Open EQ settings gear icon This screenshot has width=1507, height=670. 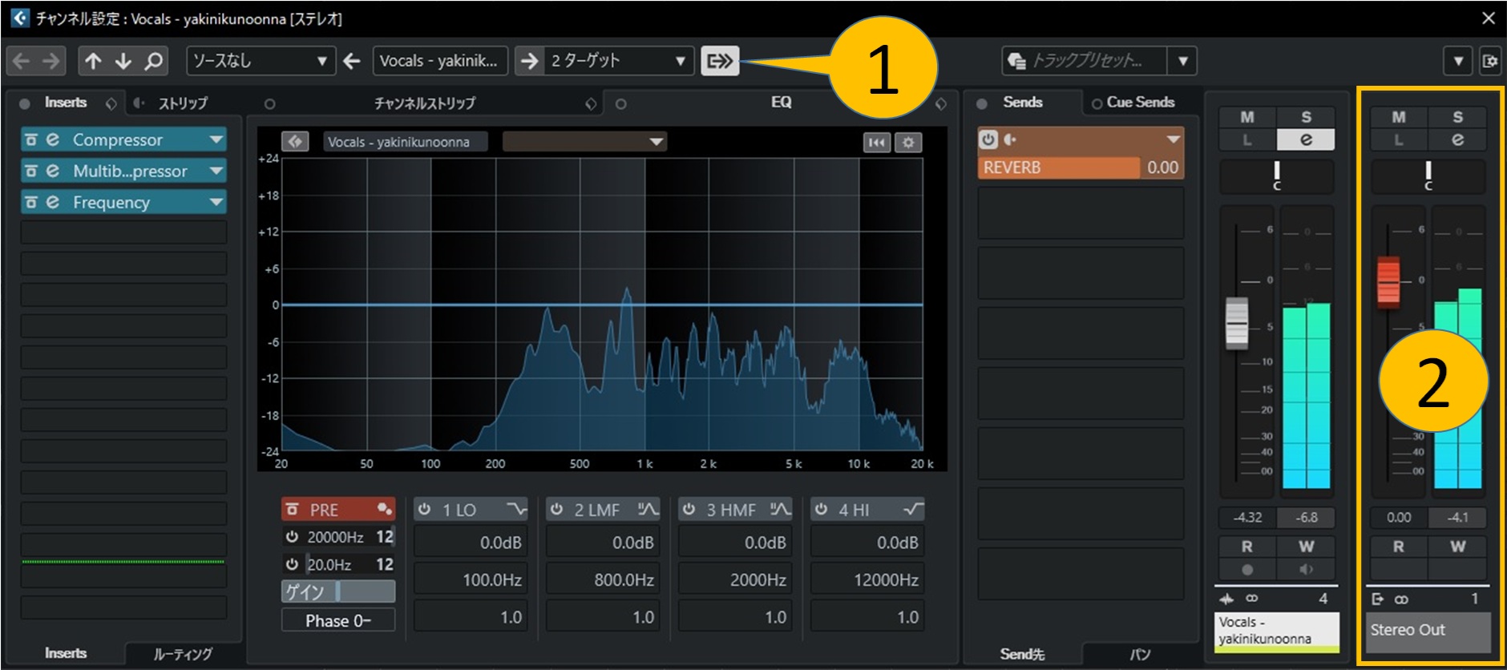coord(908,142)
